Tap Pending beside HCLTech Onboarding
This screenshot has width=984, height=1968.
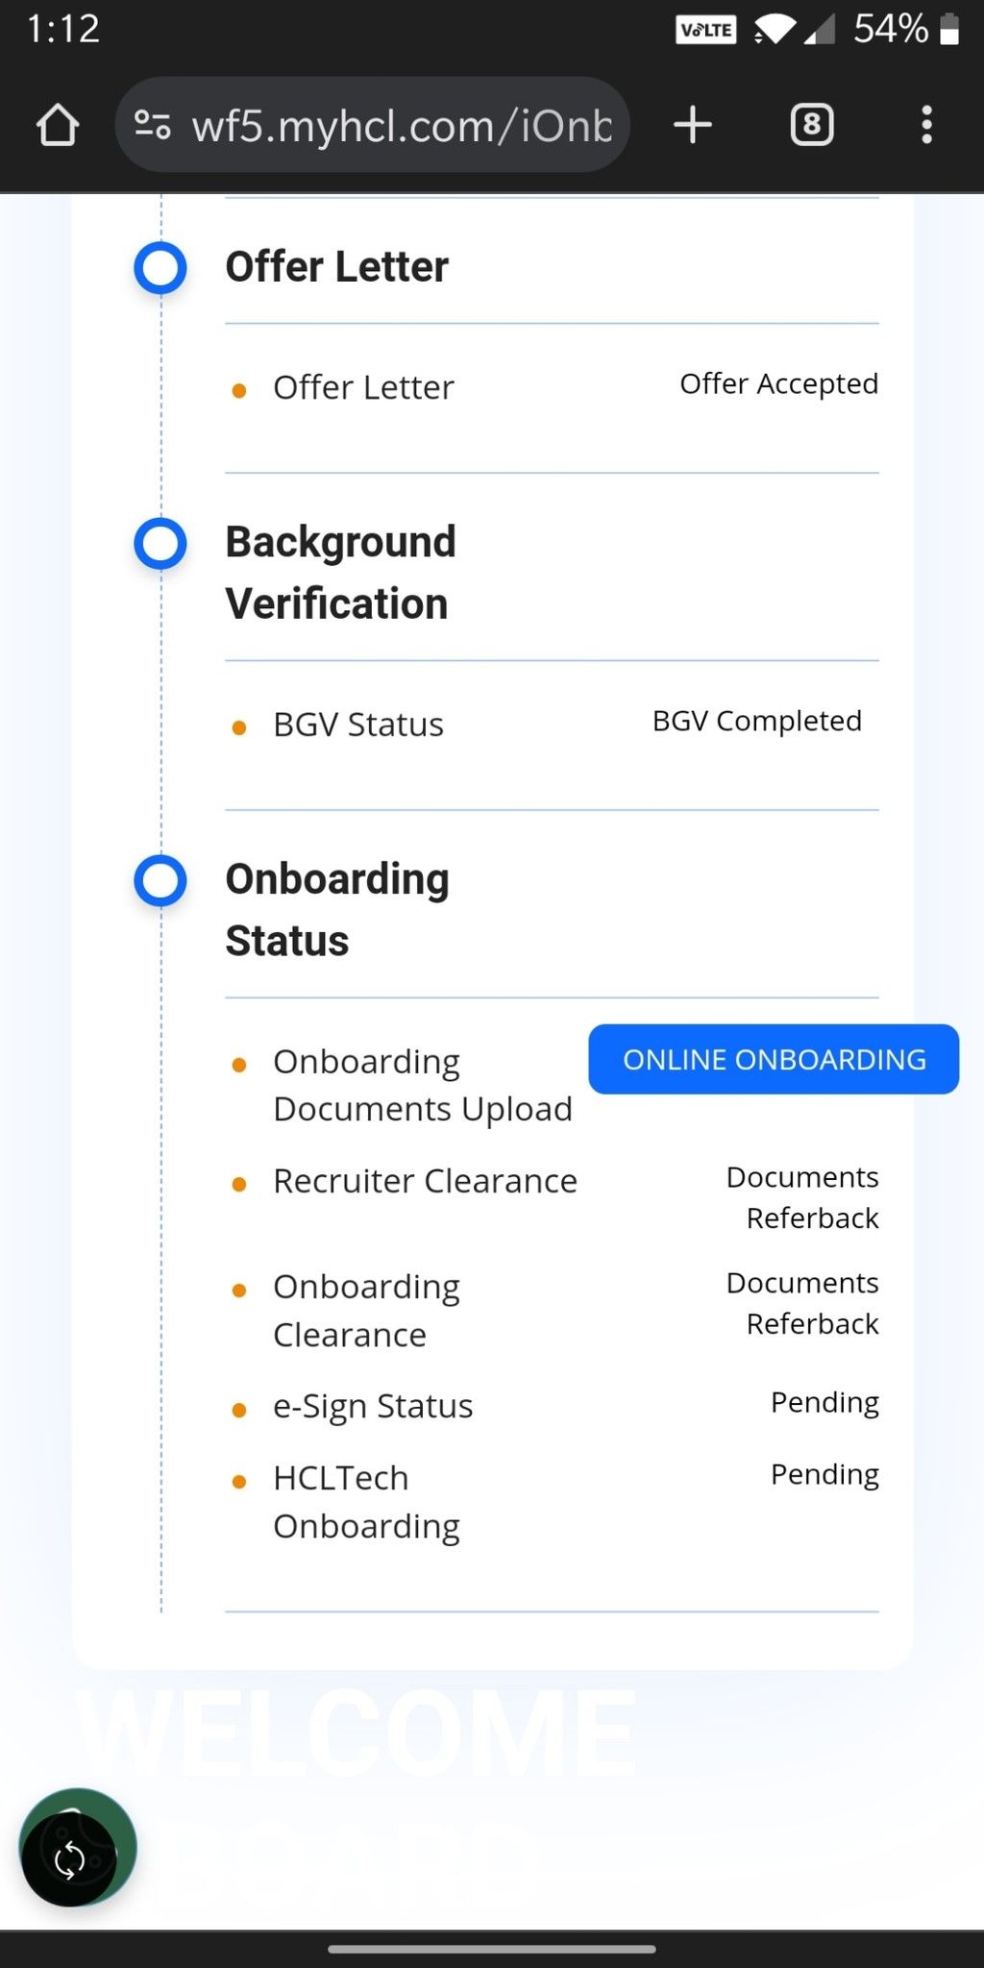tap(824, 1474)
